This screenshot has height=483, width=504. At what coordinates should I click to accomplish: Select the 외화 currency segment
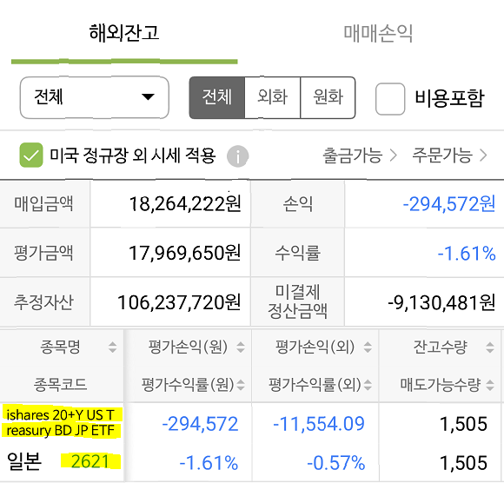coord(272,97)
